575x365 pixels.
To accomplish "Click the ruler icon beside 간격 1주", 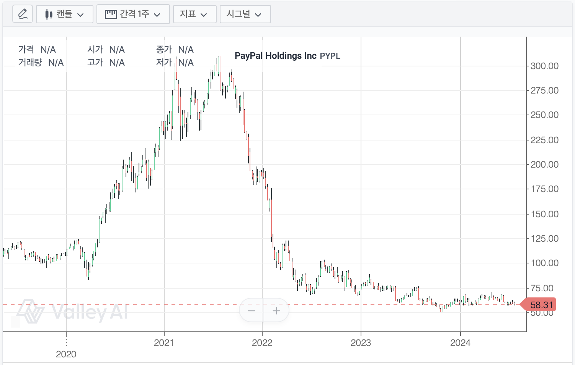I will click(111, 15).
